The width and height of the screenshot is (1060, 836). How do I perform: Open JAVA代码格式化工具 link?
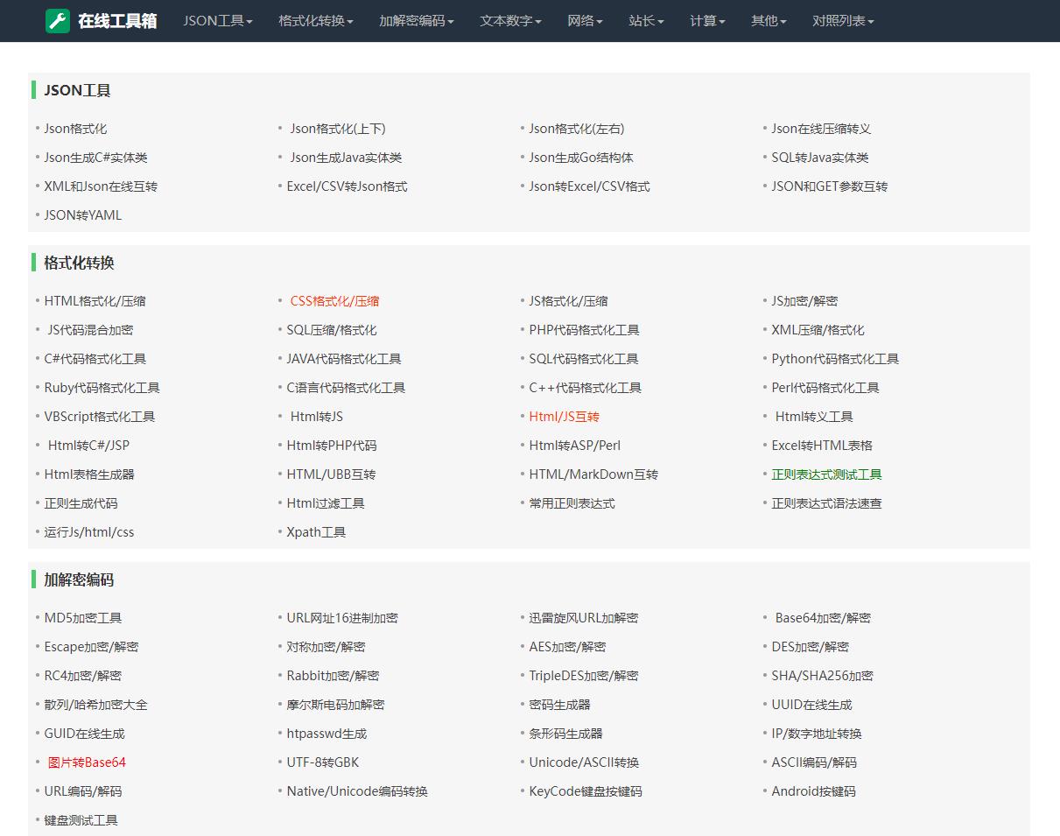(344, 359)
